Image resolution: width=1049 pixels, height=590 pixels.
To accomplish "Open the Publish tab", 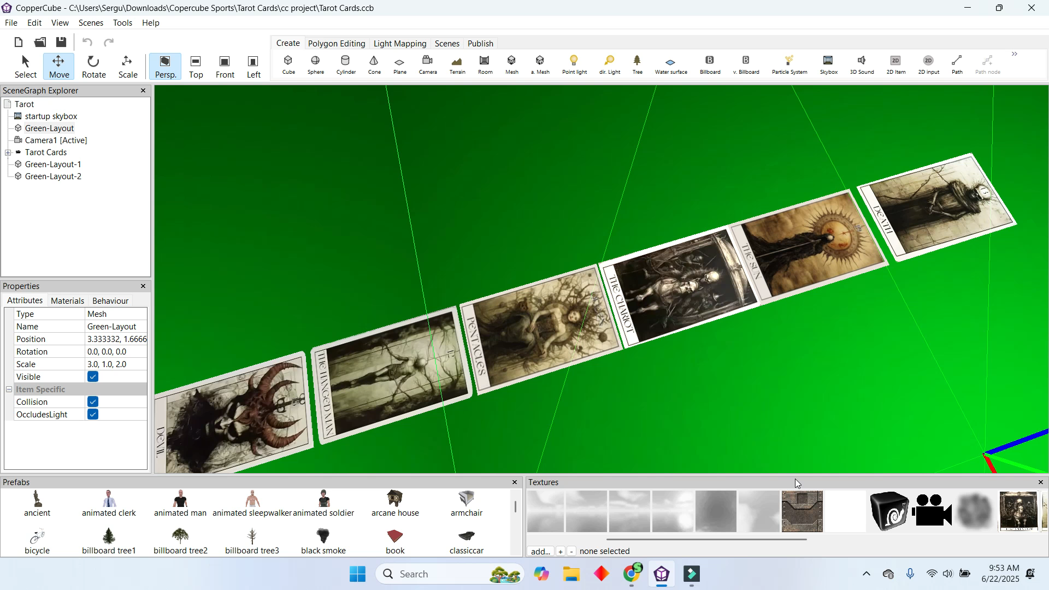I will 480,44.
